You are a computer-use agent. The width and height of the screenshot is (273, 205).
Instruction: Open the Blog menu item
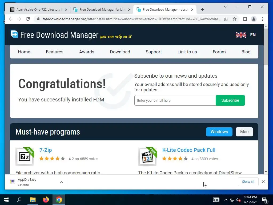click(246, 52)
